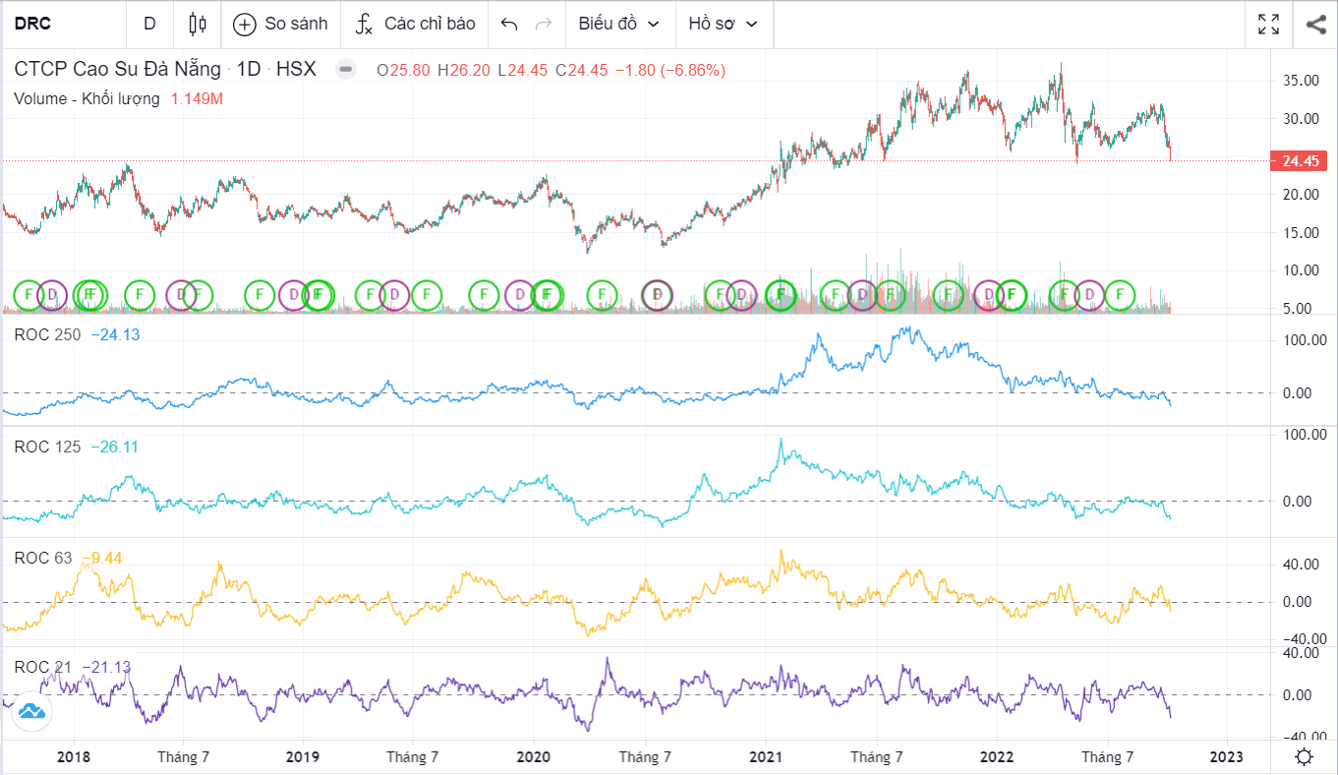
Task: Select the ROC 63 indicator legend
Action: 43,558
